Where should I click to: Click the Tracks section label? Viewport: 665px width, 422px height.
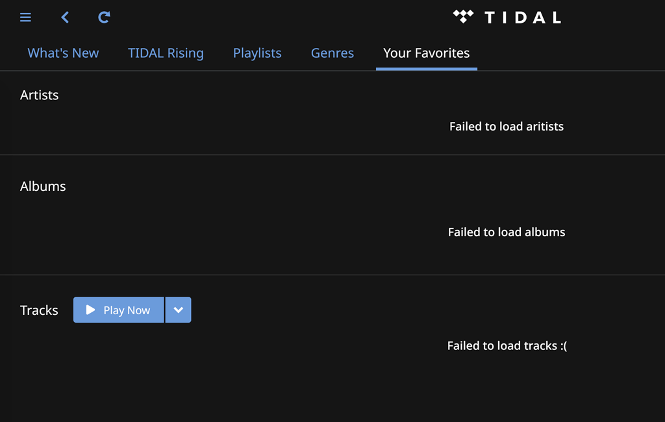click(x=39, y=310)
